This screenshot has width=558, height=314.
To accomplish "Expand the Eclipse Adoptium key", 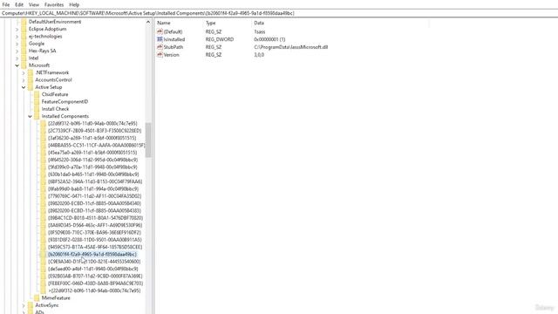I will 17,29.
